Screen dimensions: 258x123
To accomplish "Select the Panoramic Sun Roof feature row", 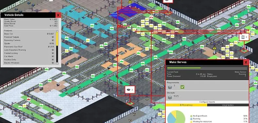I will click(x=29, y=47).
